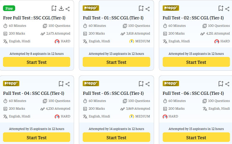This screenshot has height=144, width=232.
Task: Bookmark the Free Full Test card
Action: pos(54,8)
